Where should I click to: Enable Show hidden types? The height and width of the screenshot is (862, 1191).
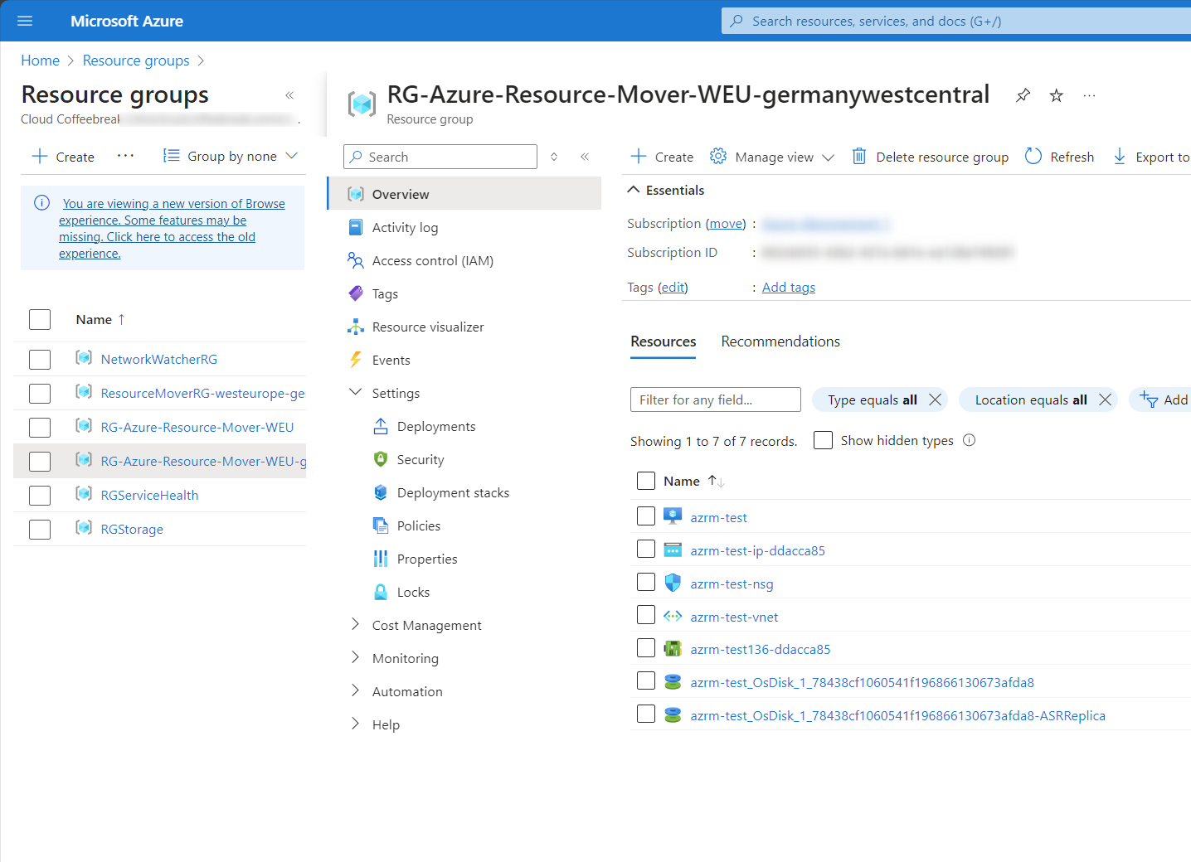click(x=822, y=440)
